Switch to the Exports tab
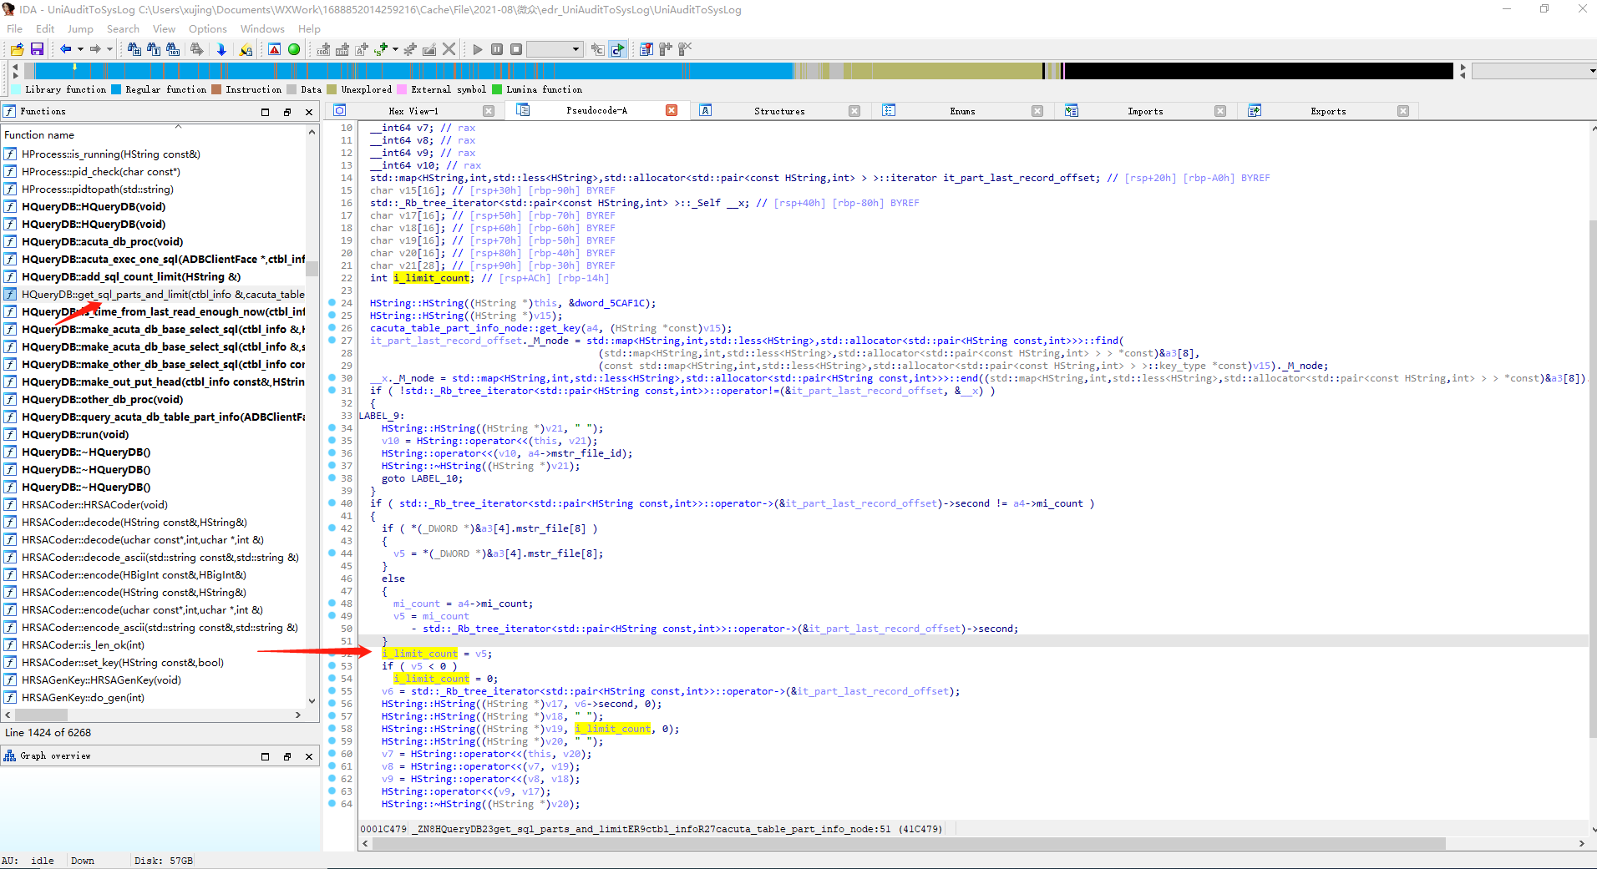The height and width of the screenshot is (869, 1597). [x=1328, y=111]
